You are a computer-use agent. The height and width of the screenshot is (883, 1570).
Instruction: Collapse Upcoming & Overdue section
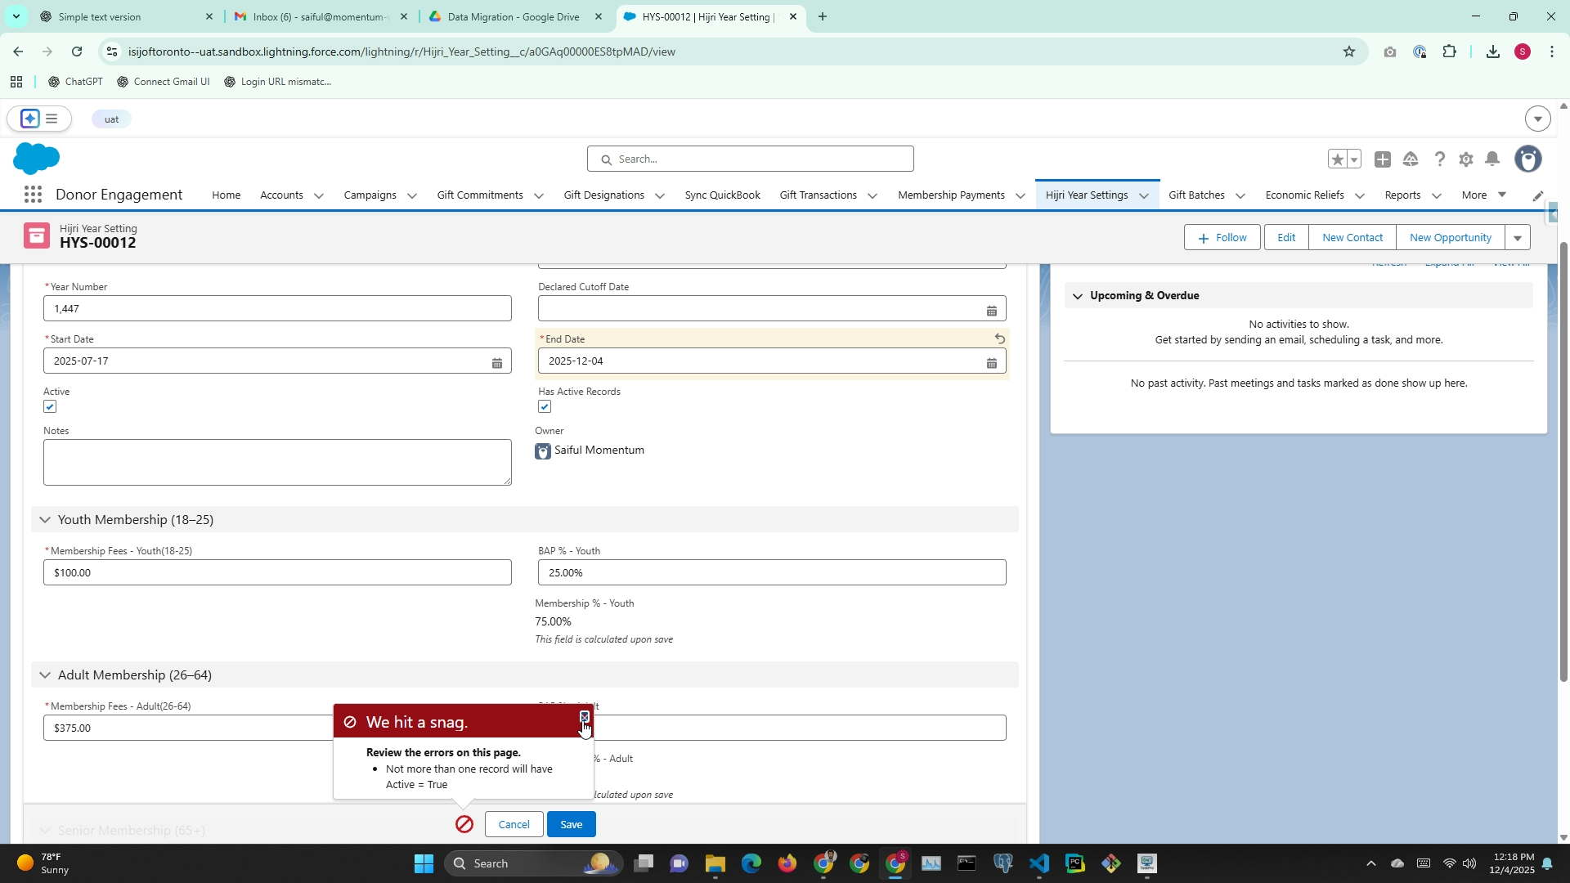tap(1077, 296)
